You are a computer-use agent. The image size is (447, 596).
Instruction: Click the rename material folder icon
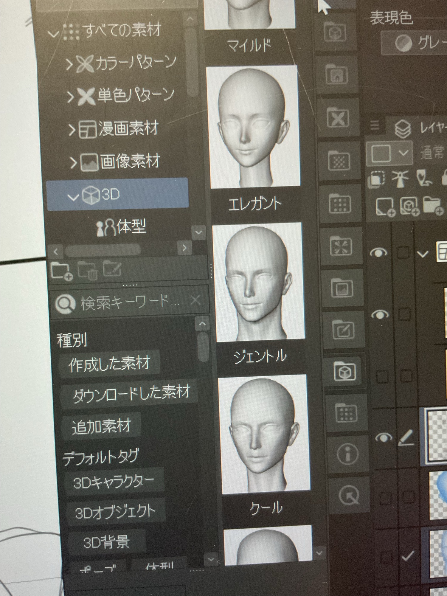112,268
